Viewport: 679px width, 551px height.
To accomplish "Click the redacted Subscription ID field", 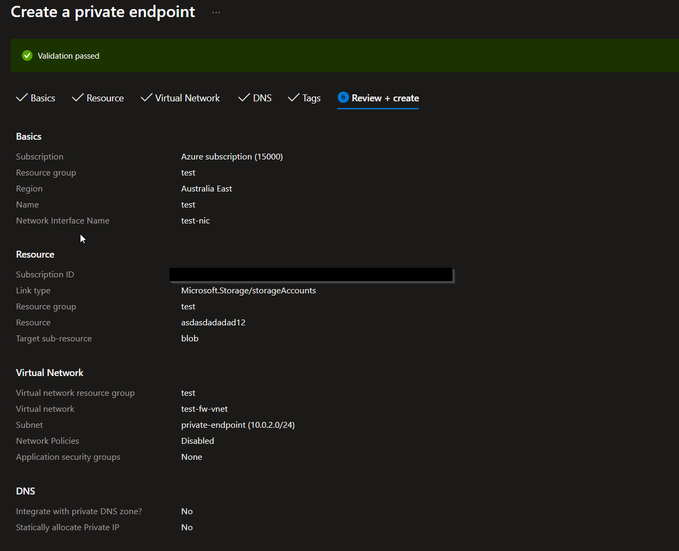I will pyautogui.click(x=311, y=275).
